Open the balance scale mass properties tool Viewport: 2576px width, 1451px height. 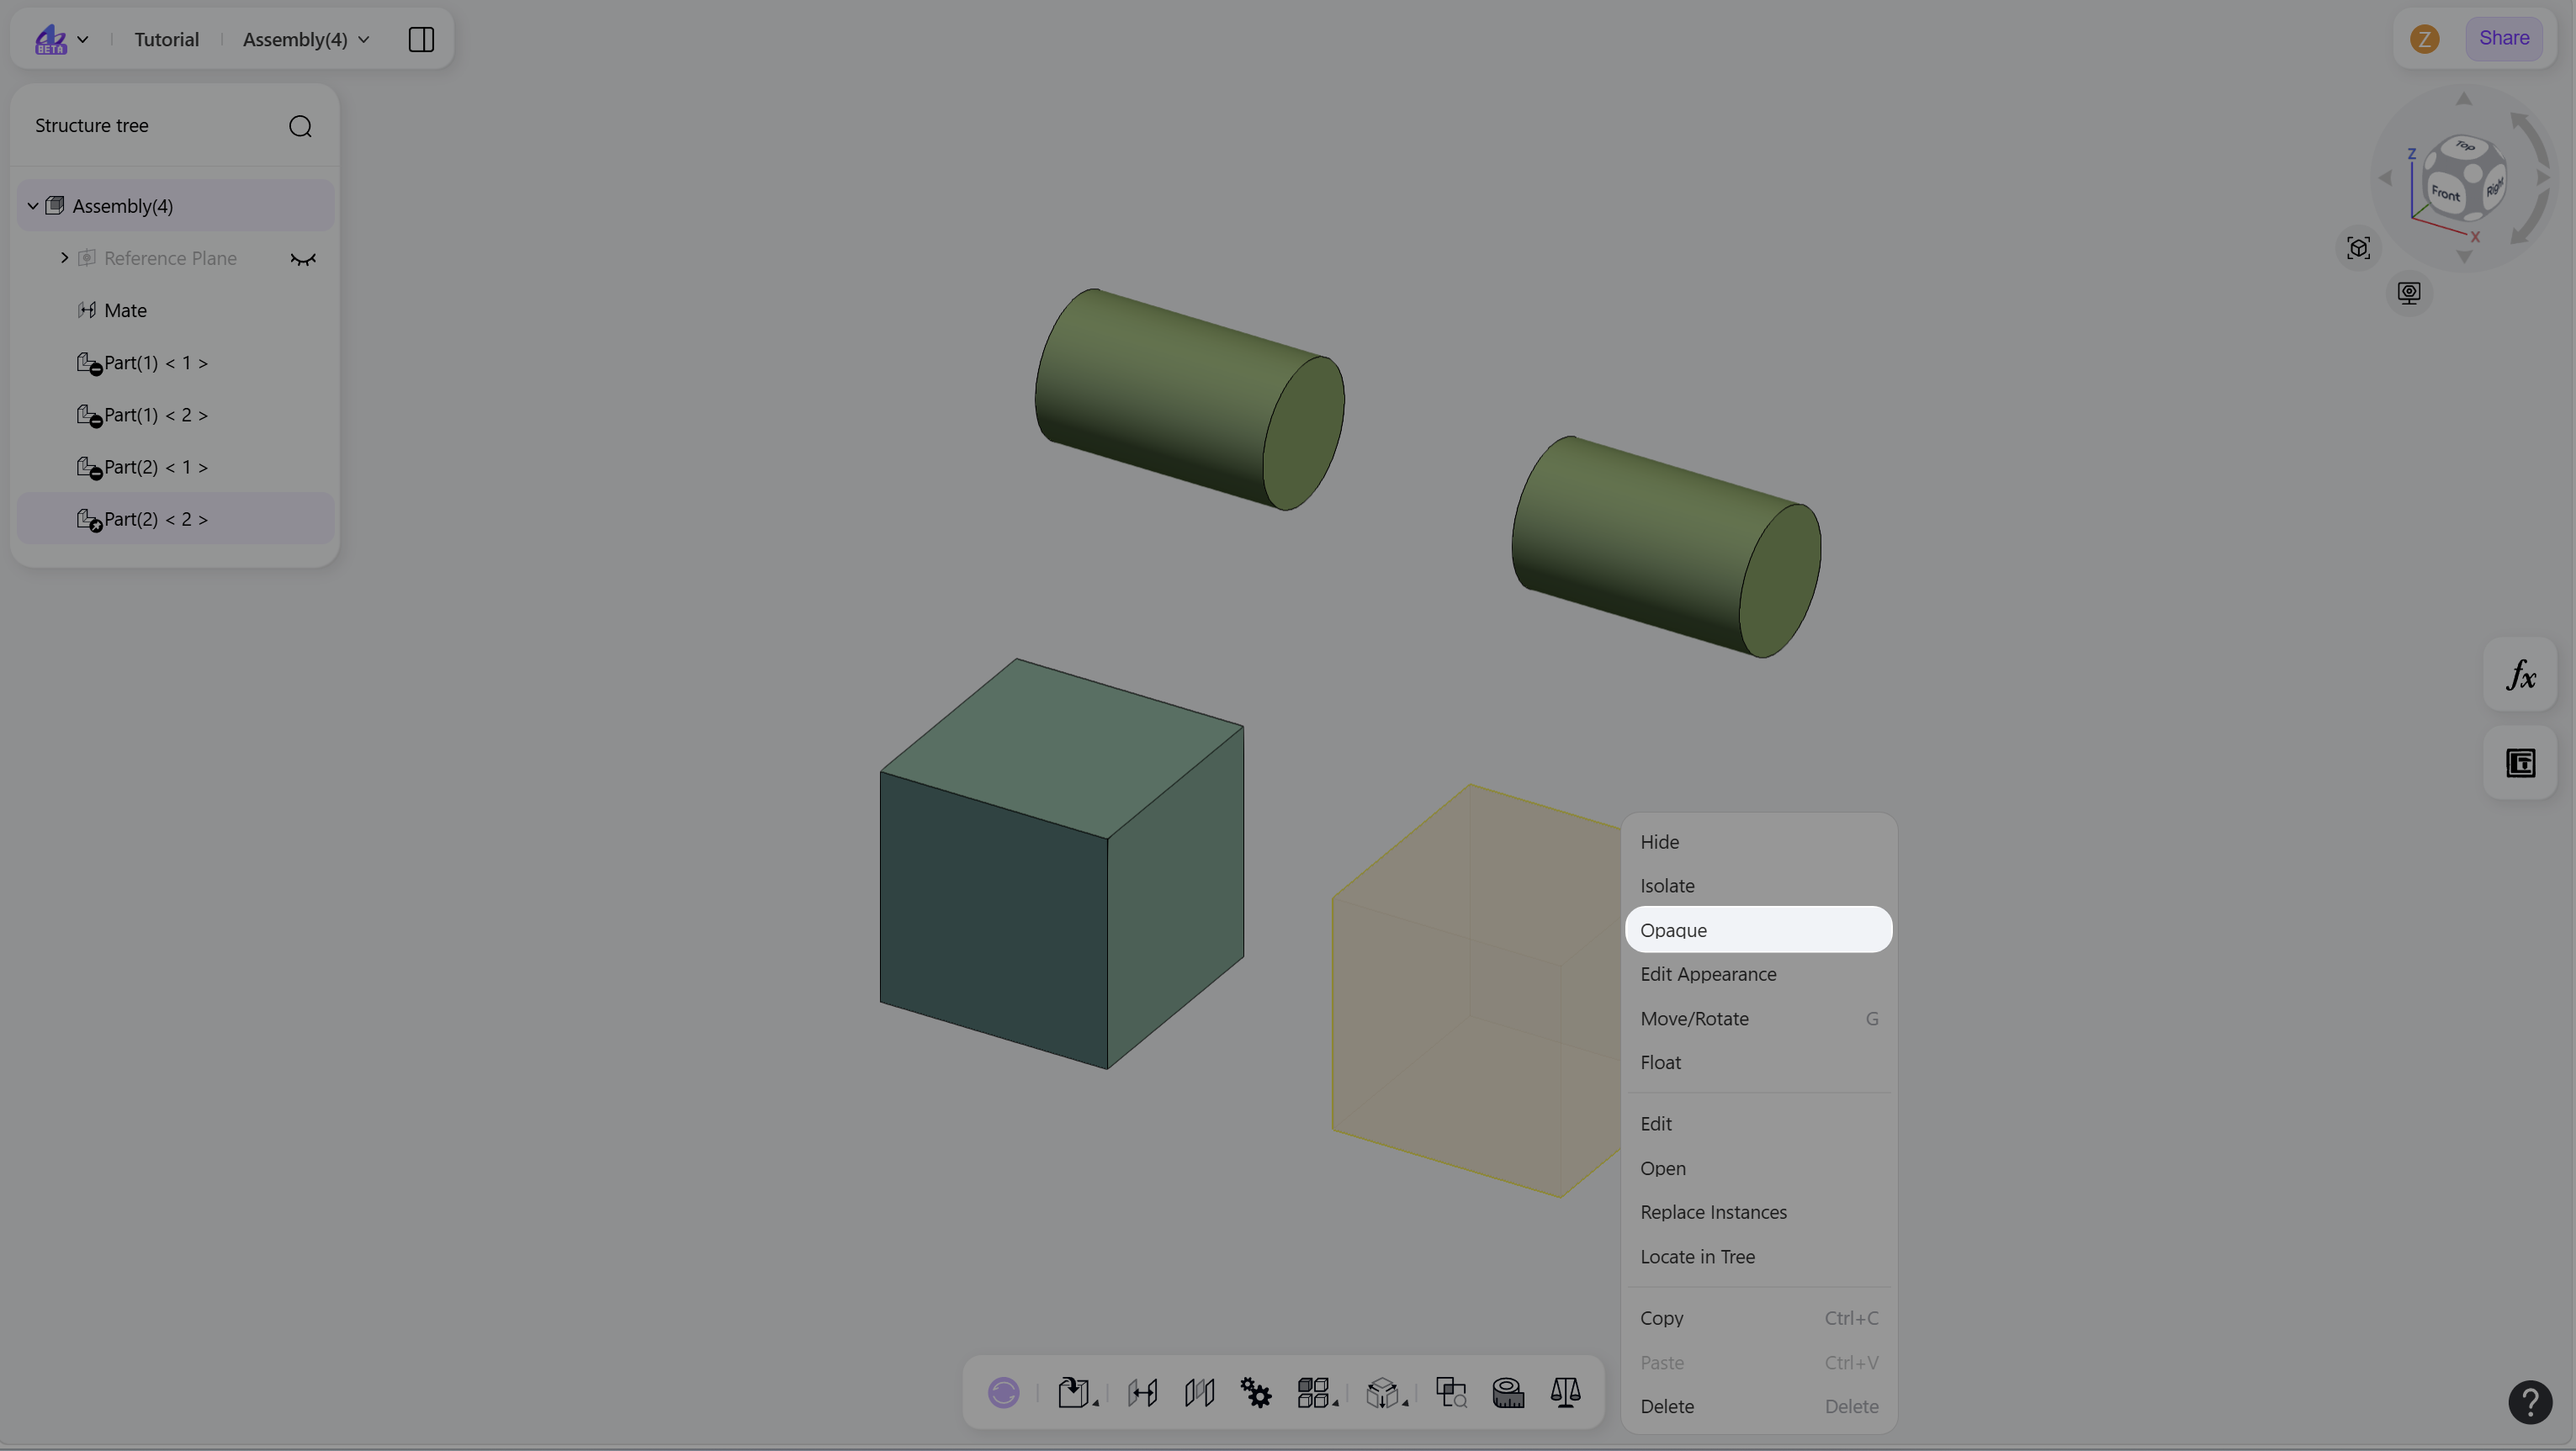tap(1565, 1392)
